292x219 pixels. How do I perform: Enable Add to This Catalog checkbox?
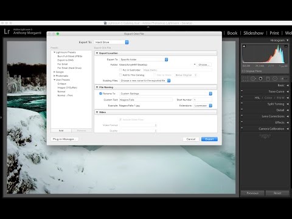[x=120, y=75]
